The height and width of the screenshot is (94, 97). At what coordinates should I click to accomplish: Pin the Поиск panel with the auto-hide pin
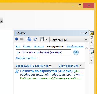click(82, 33)
